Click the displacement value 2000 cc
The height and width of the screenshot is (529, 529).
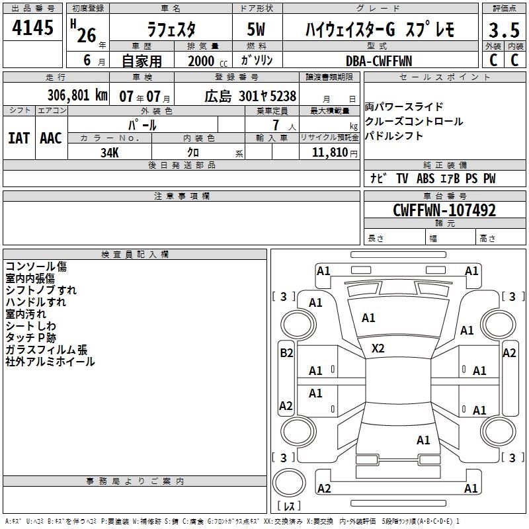pyautogui.click(x=208, y=61)
